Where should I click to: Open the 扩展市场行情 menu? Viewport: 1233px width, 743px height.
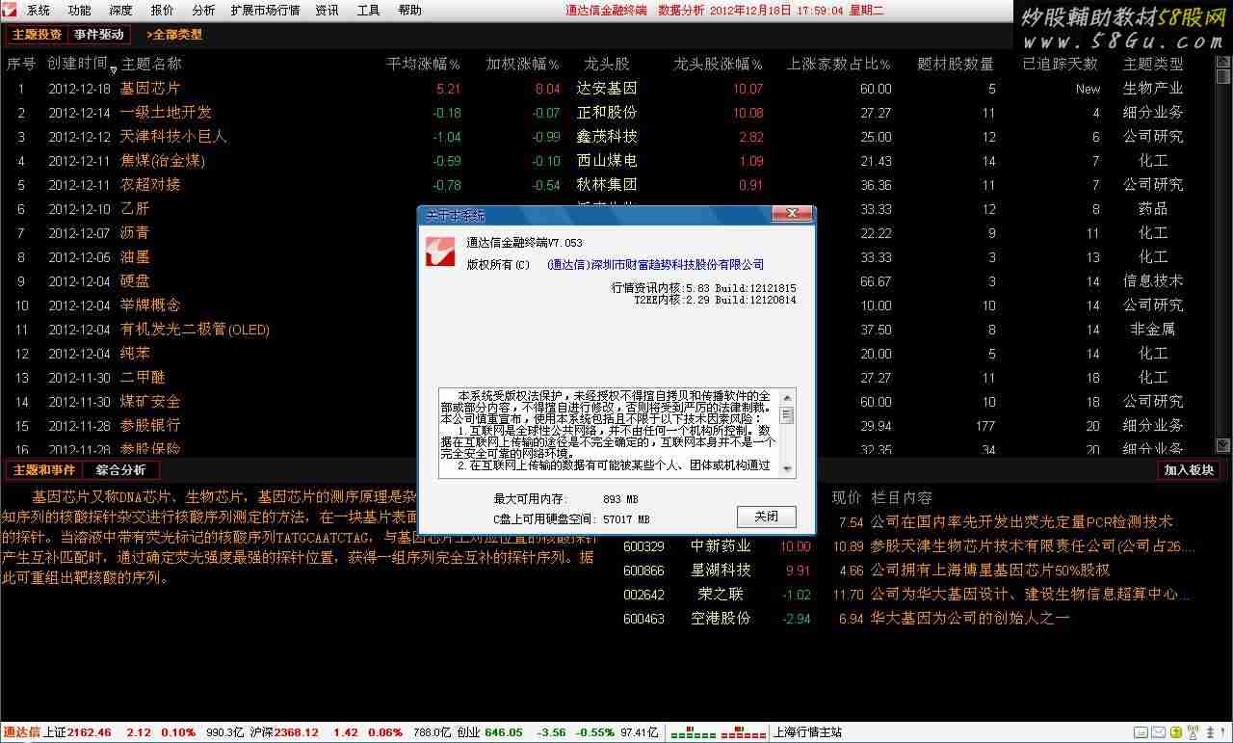tap(265, 11)
